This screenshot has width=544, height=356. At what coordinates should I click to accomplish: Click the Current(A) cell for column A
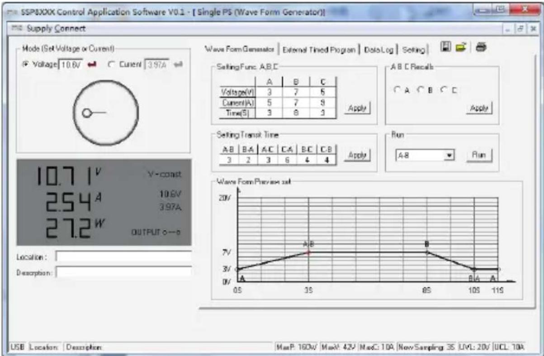(x=269, y=103)
